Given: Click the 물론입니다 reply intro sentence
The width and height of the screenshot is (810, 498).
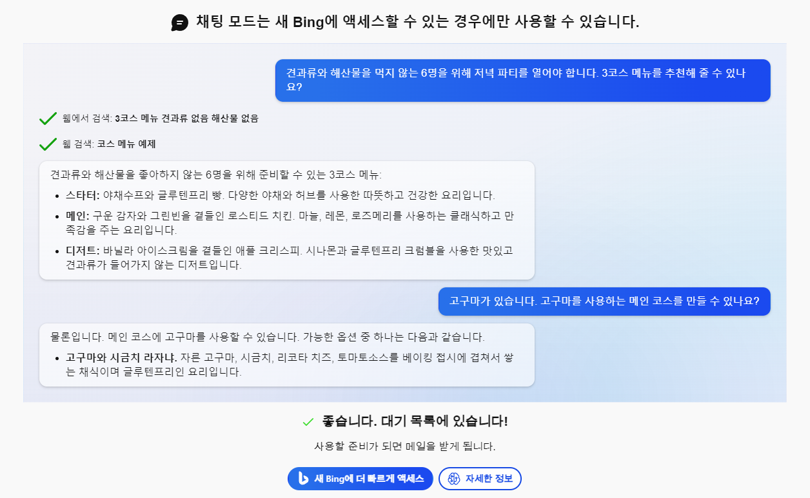Looking at the screenshot, I should point(268,338).
